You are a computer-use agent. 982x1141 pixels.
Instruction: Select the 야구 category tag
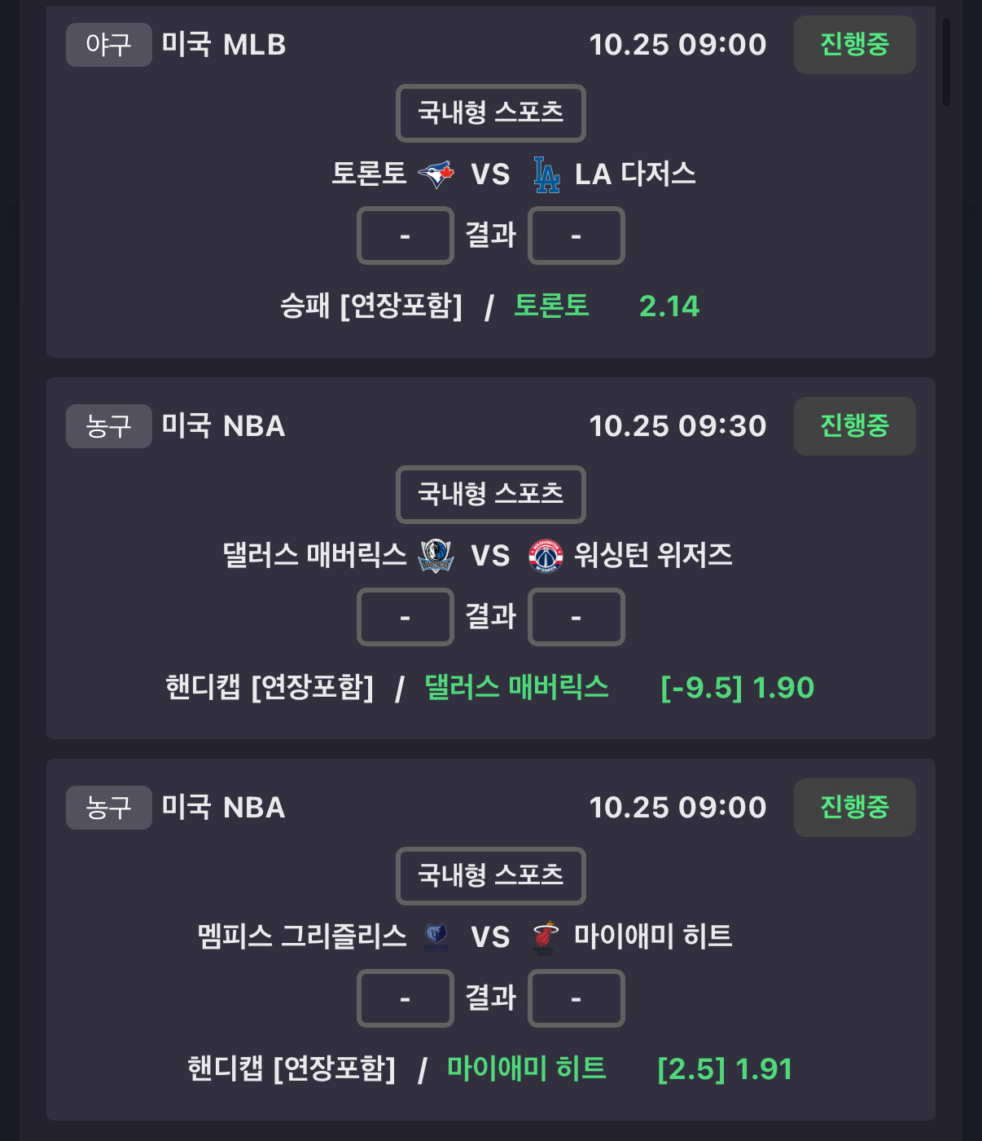108,45
